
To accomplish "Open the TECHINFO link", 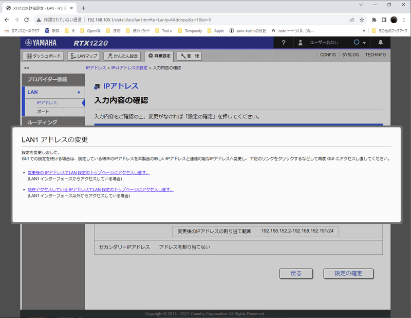I will [376, 55].
